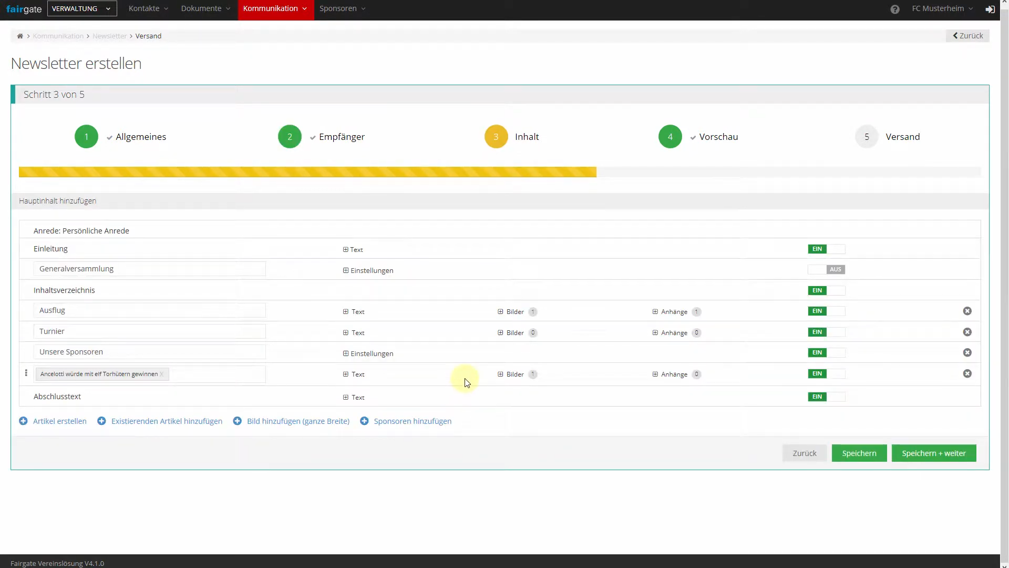Click plus icon for Sponsoren hinzufügen

(x=364, y=421)
